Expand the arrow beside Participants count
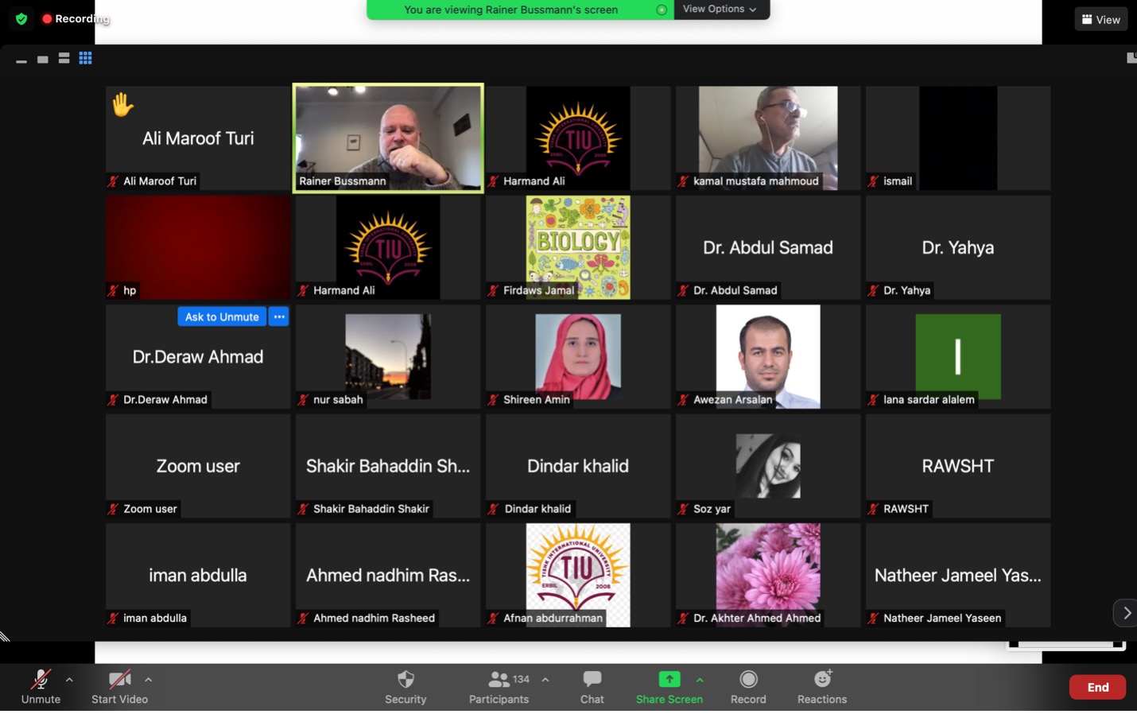Image resolution: width=1137 pixels, height=714 pixels. pyautogui.click(x=545, y=680)
